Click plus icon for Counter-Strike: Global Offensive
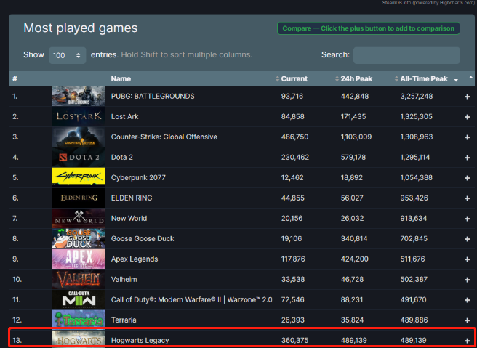The image size is (477, 348). click(x=468, y=137)
